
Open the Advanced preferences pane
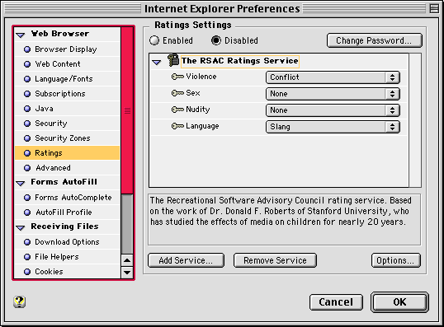coord(68,168)
